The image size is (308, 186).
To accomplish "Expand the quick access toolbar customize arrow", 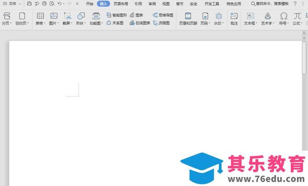I will pos(77,4).
